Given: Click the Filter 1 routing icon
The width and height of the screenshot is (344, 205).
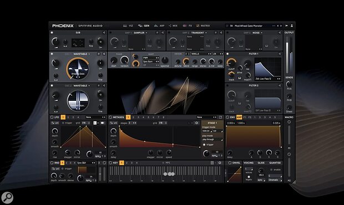Looking at the screenshot, I should pyautogui.click(x=280, y=54).
